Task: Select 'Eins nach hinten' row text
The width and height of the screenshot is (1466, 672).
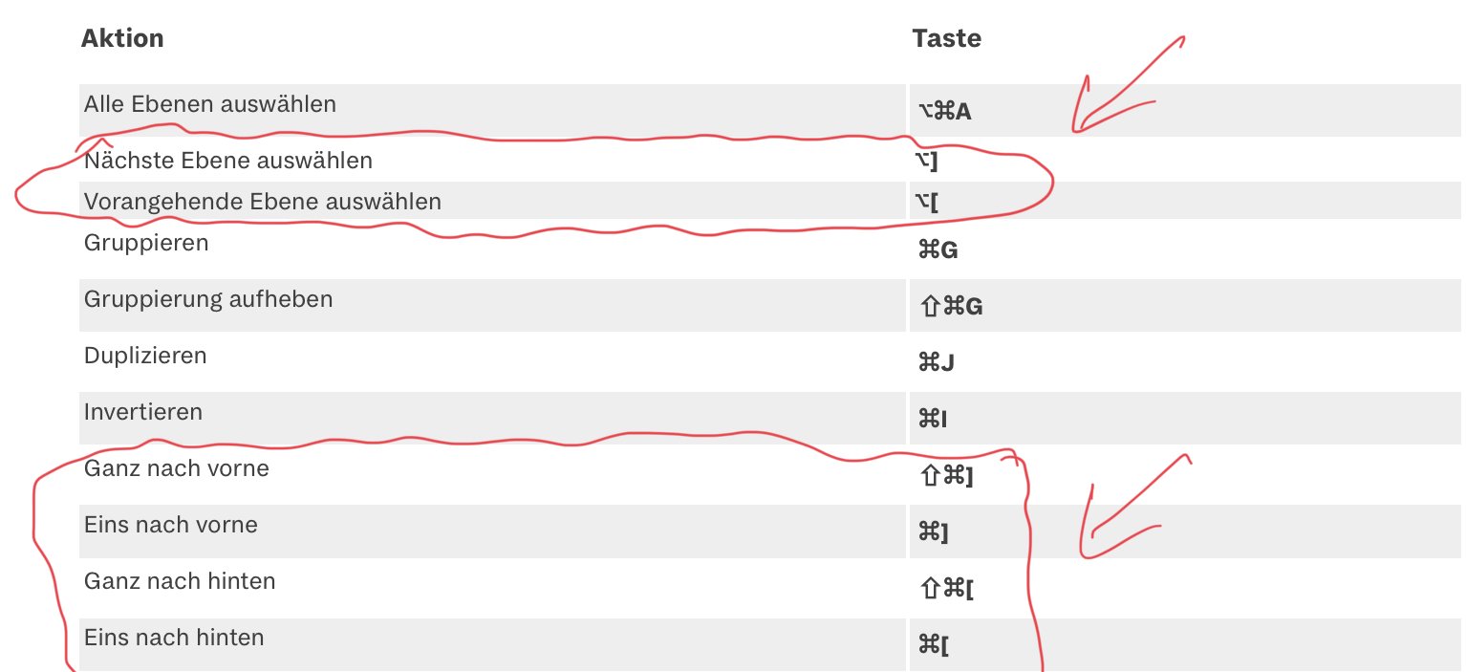Action: (174, 637)
